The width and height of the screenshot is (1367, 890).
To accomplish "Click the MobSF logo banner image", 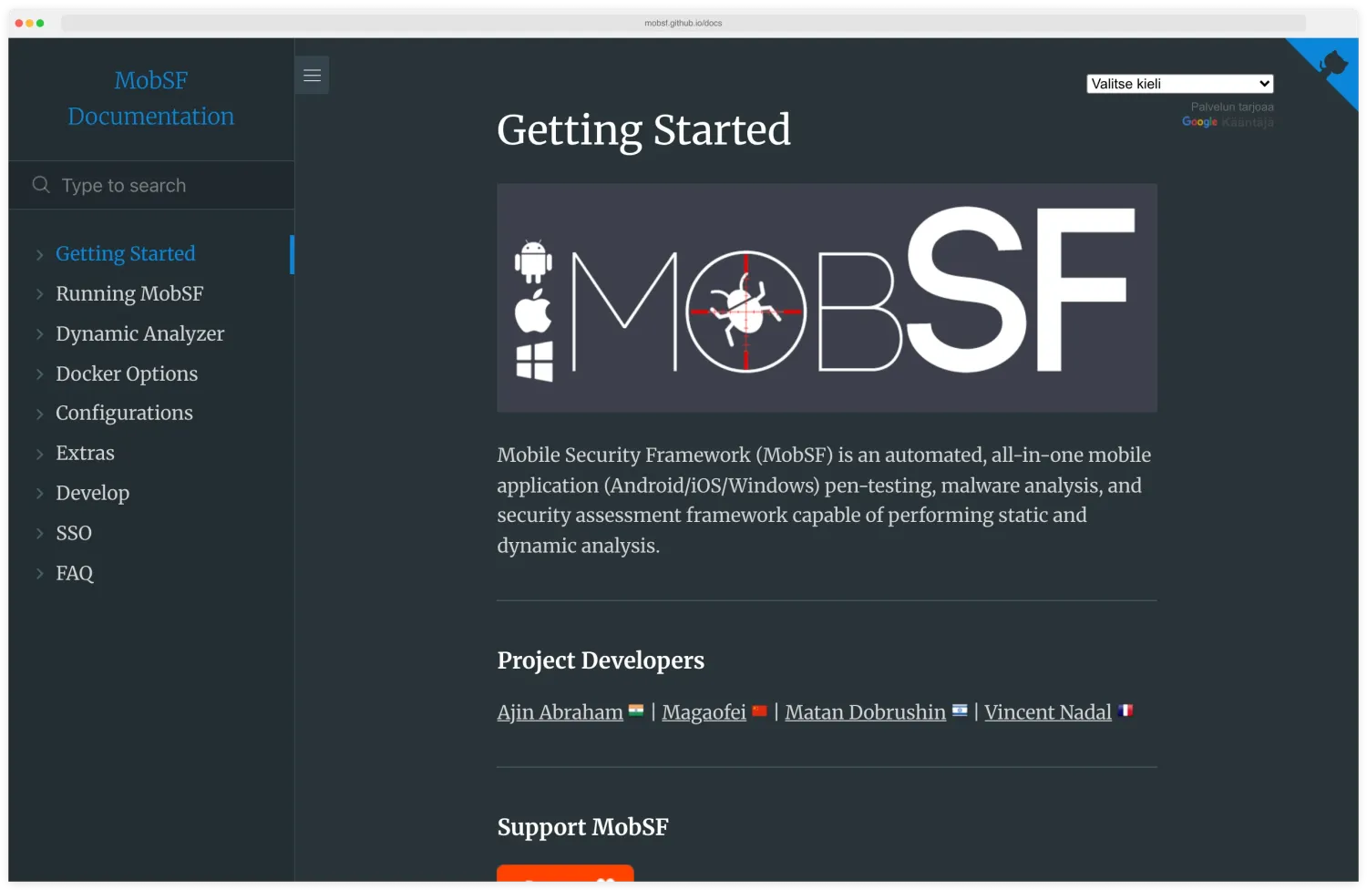I will click(827, 298).
